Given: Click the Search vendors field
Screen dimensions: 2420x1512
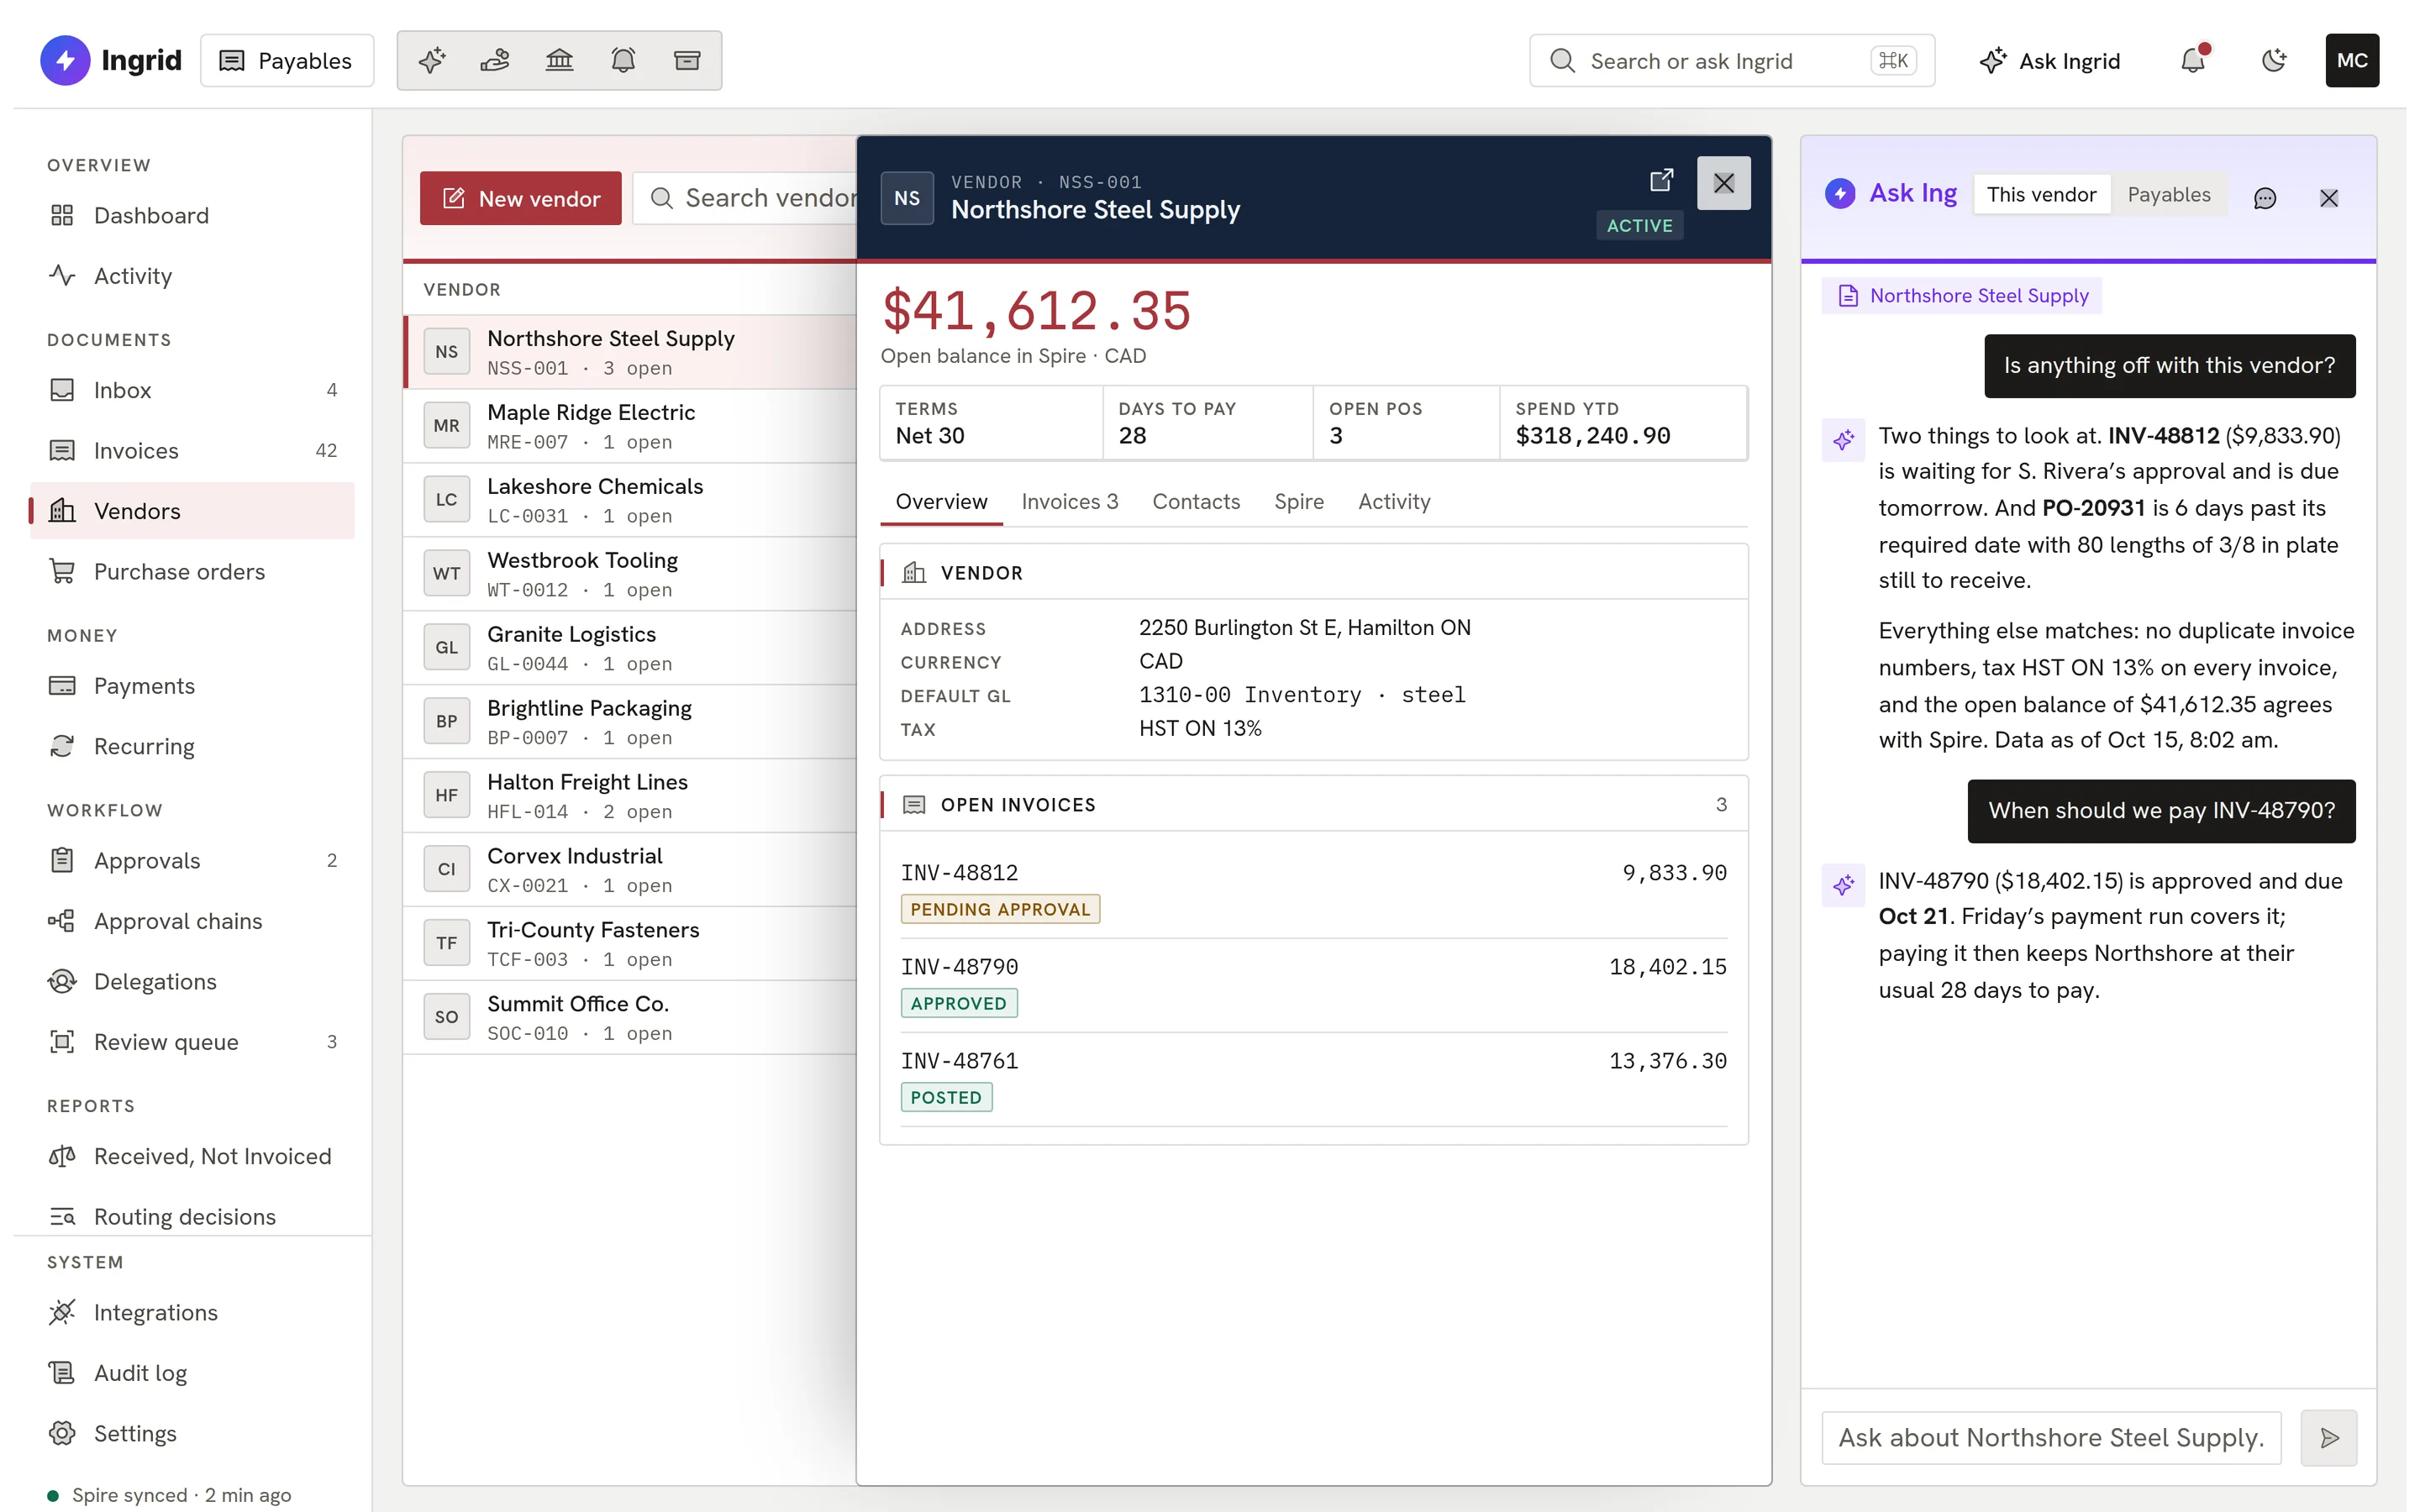Looking at the screenshot, I should click(745, 198).
